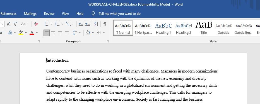Increase font size with Grow Font
260x104 pixels.
[8, 24]
